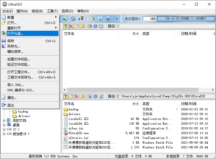This screenshot has height=159, width=216.
Task: Select the drivers folder tree item
Action: pos(24,116)
